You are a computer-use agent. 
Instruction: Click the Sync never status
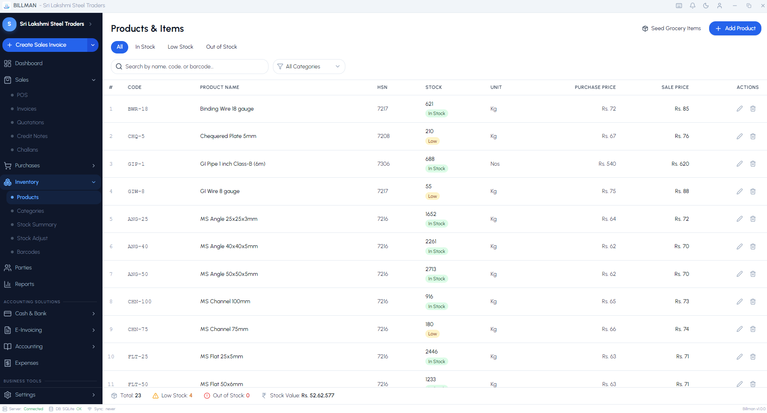101,409
